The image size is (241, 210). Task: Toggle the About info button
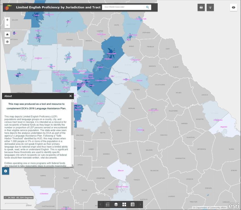click(5, 171)
